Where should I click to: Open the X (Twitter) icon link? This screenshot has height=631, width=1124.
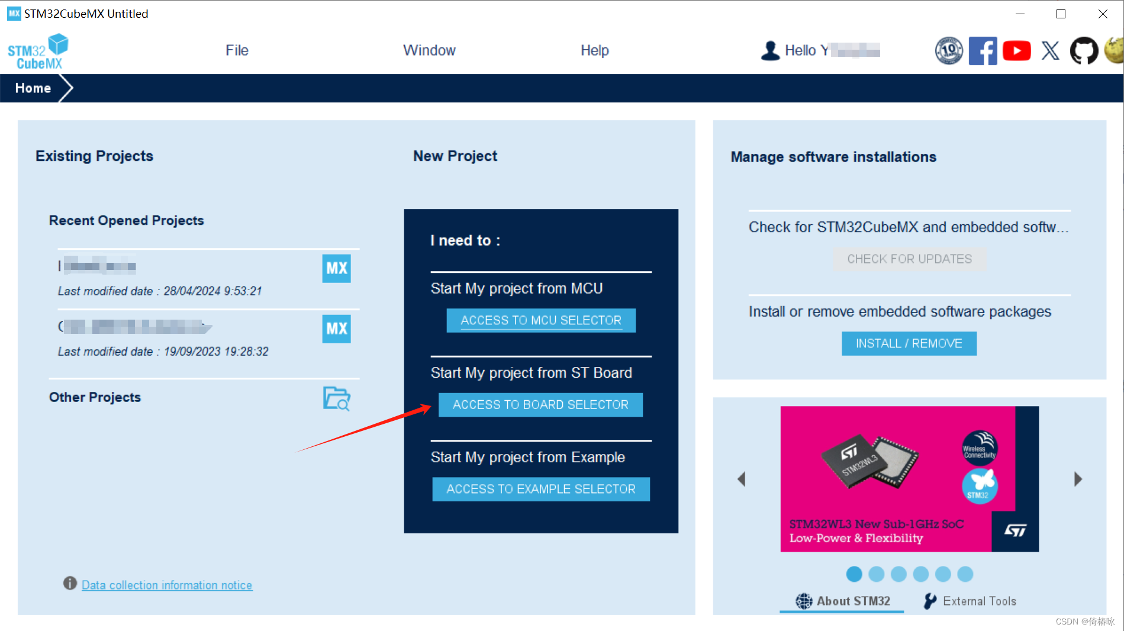[x=1051, y=50]
